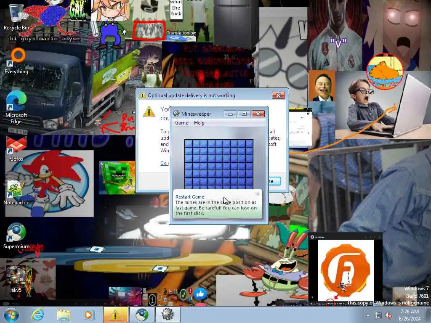Open the Recycle Bin desktop icon

coord(16,16)
